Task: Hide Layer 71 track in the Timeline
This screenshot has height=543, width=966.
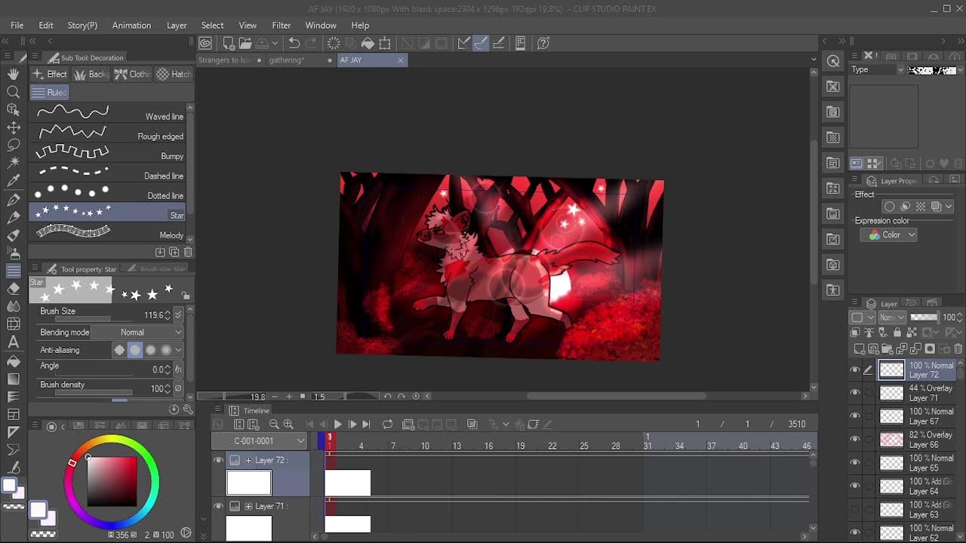Action: [x=218, y=506]
